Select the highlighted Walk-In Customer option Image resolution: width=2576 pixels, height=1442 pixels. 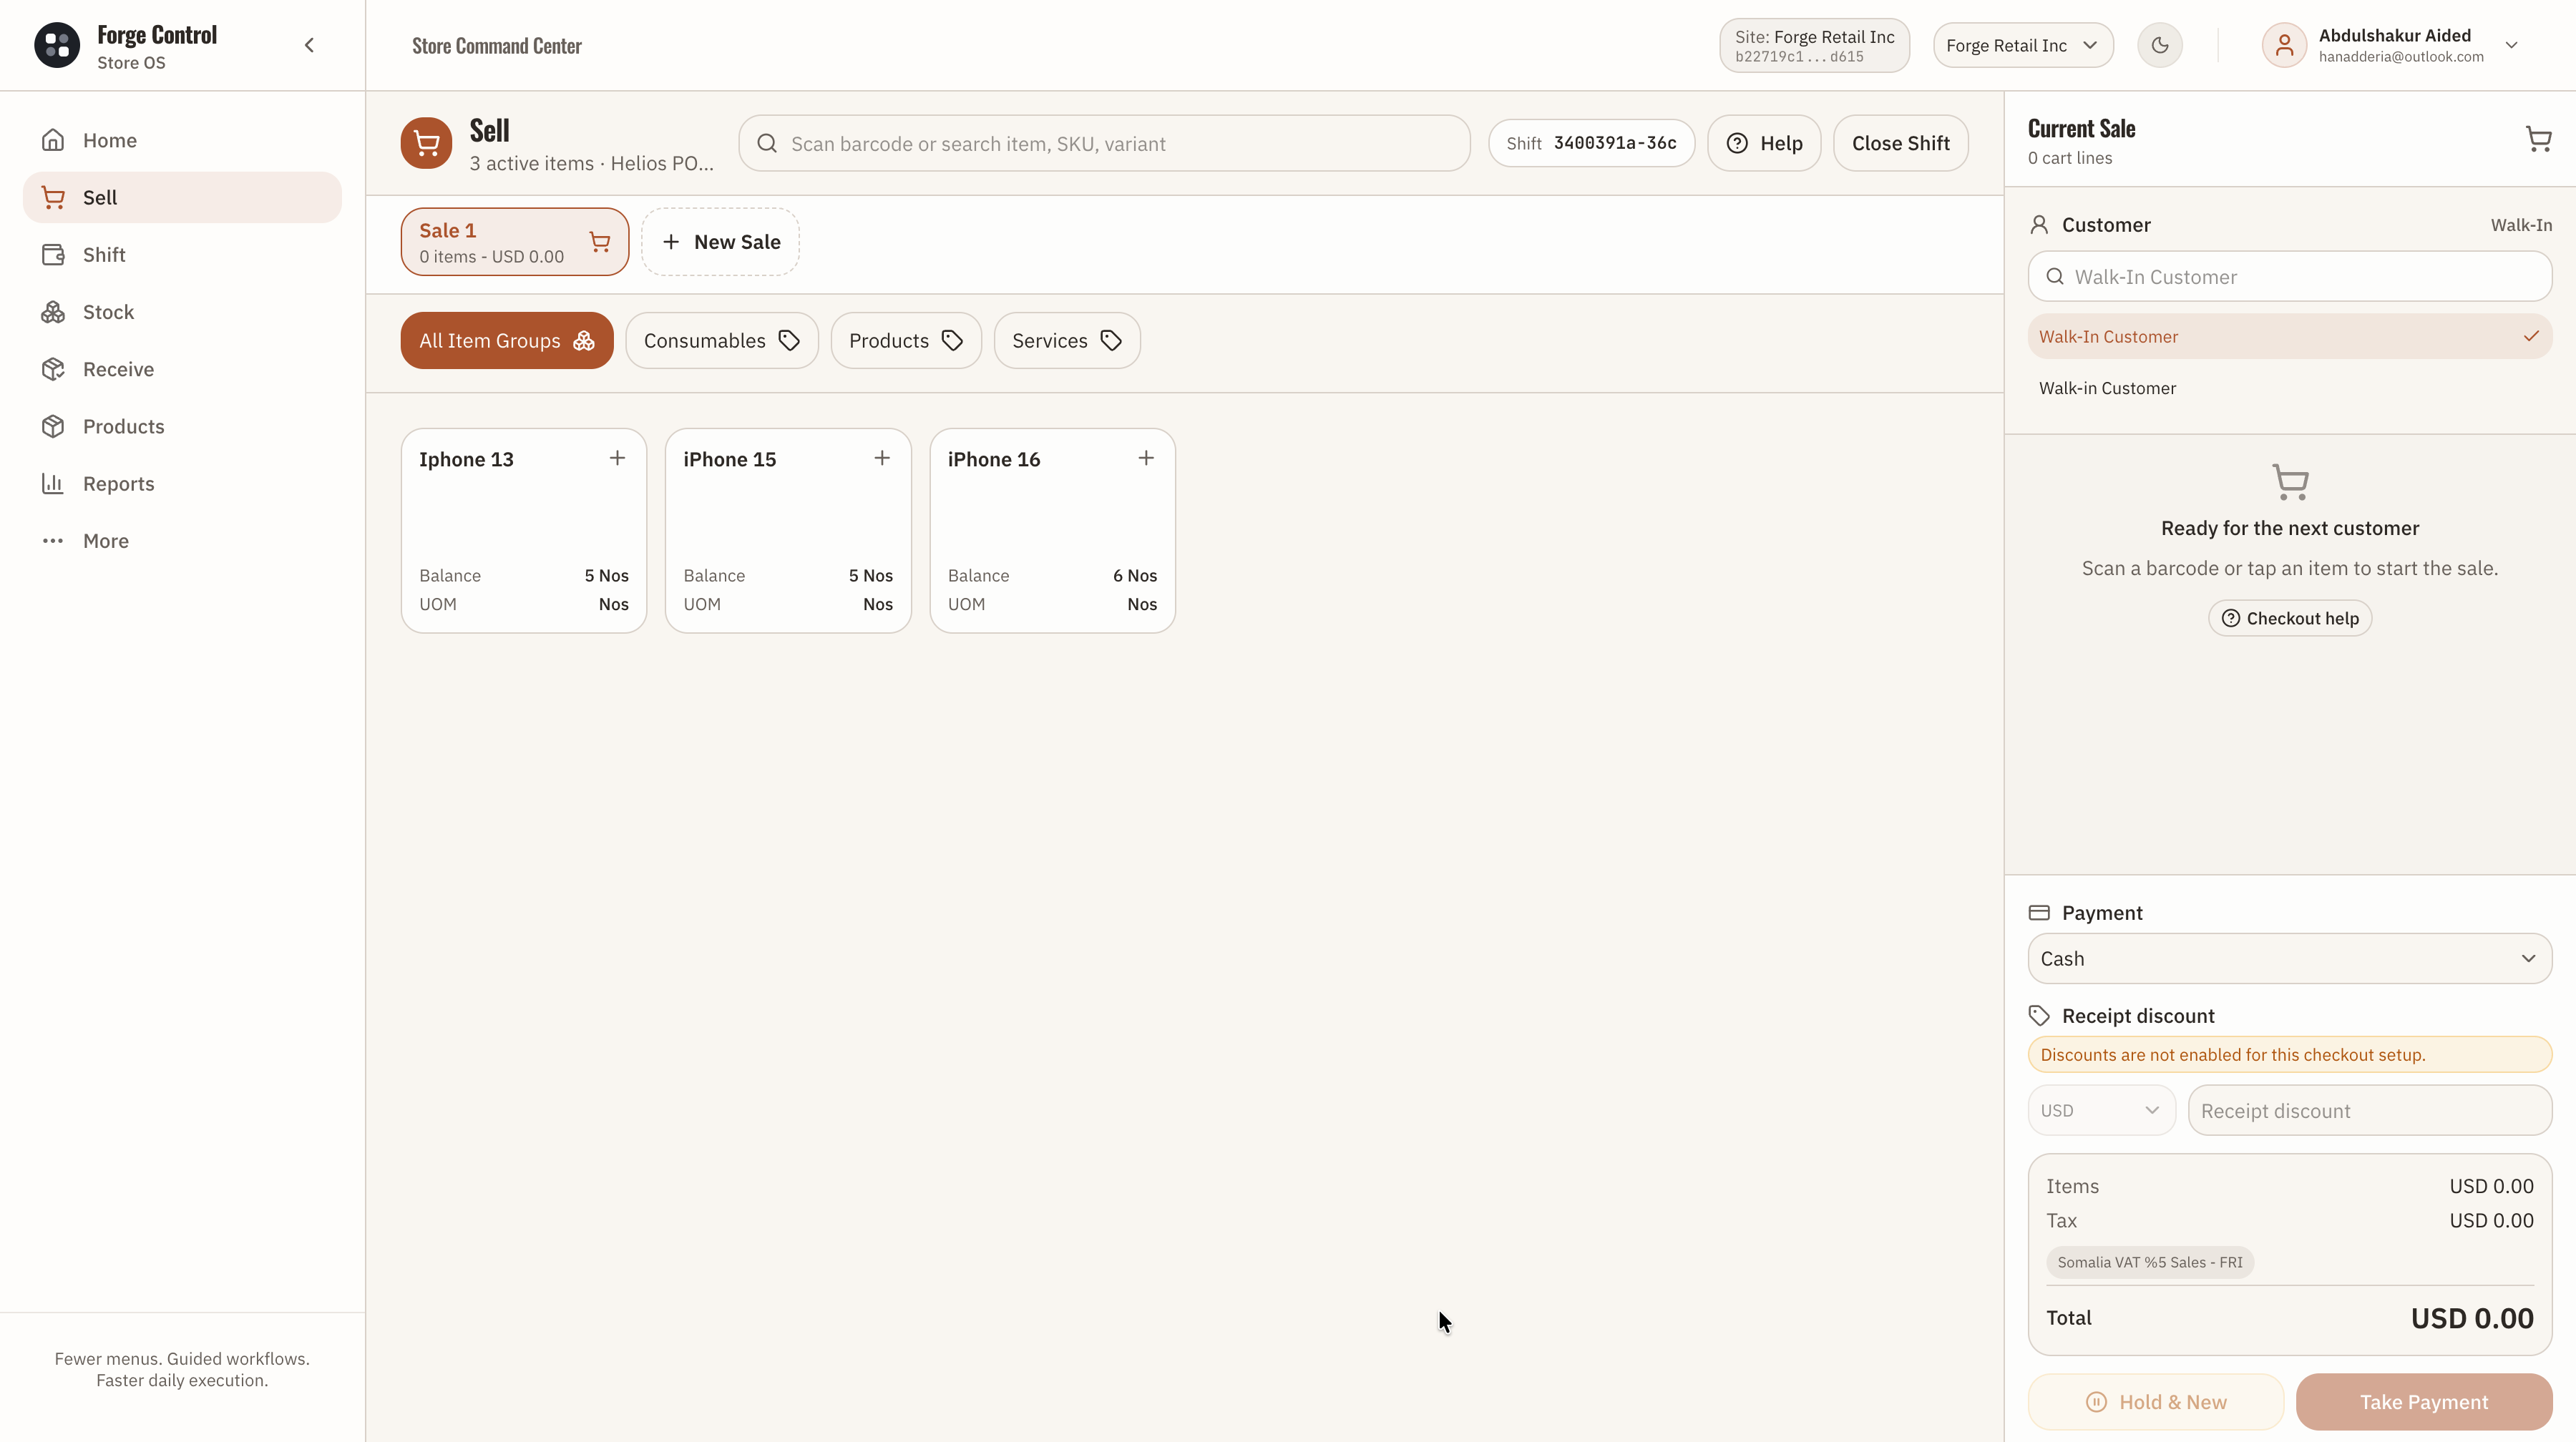(2290, 337)
